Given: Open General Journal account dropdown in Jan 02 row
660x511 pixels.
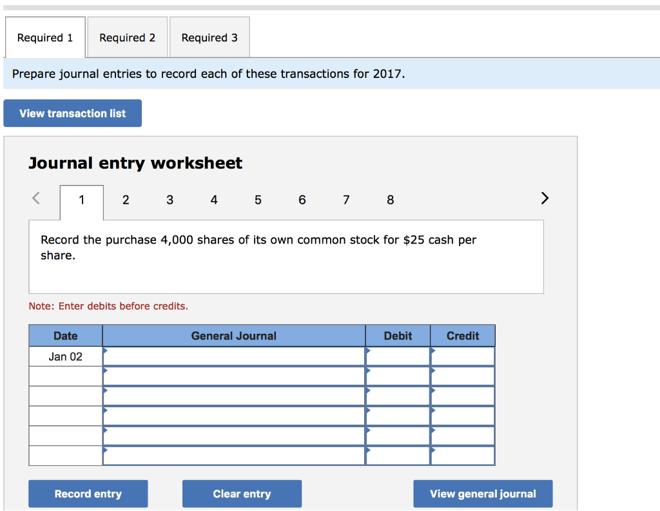Looking at the screenshot, I should coord(234,356).
